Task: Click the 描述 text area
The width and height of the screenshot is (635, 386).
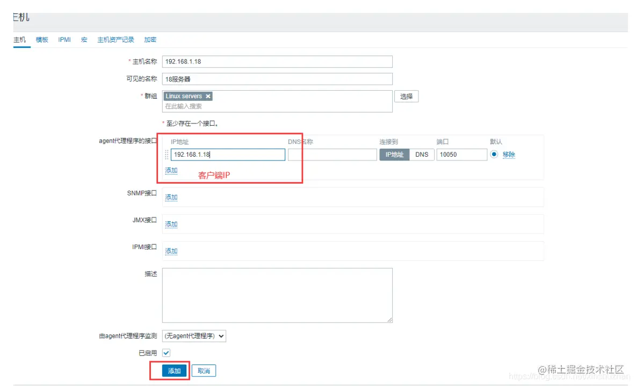Action: pos(277,295)
